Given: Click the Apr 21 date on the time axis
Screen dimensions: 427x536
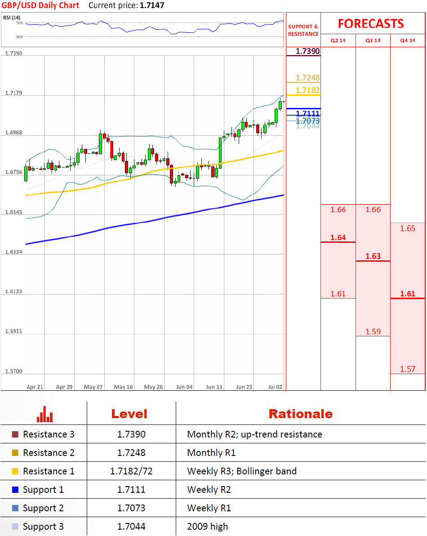Looking at the screenshot, I should pyautogui.click(x=35, y=387).
